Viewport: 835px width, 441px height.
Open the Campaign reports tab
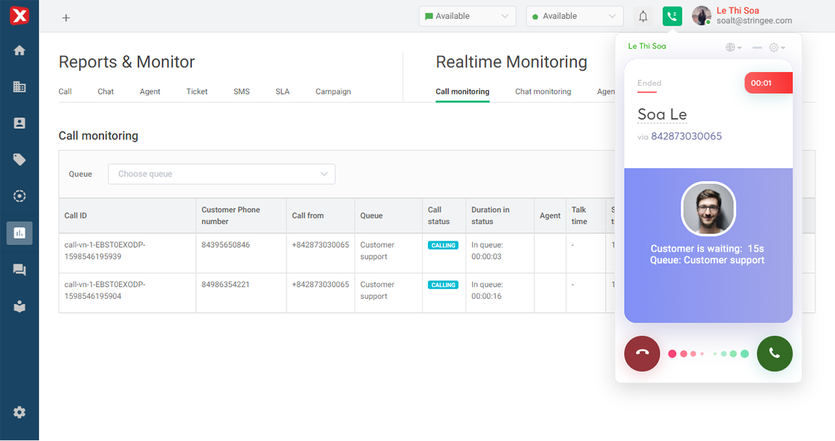[x=333, y=92]
